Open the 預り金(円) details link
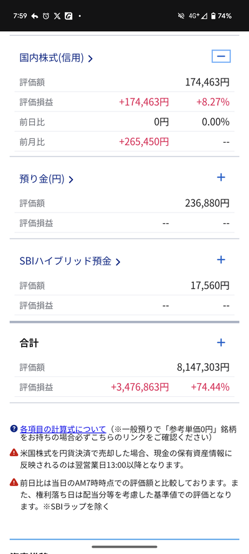Image resolution: width=249 pixels, height=554 pixels. coord(47,179)
